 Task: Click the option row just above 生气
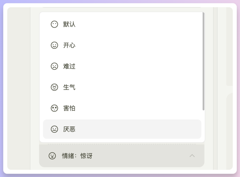coord(122,66)
